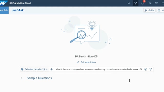
Task: Open the help question mark icon
Action: click(x=163, y=3)
